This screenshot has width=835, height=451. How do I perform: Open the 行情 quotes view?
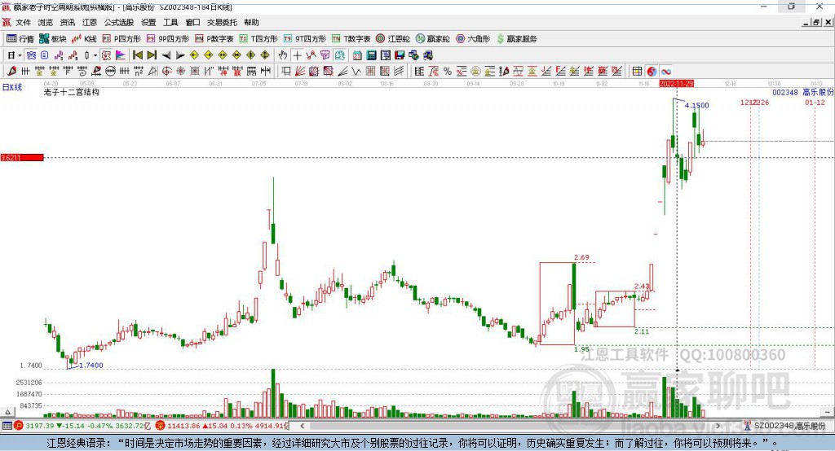click(x=20, y=39)
